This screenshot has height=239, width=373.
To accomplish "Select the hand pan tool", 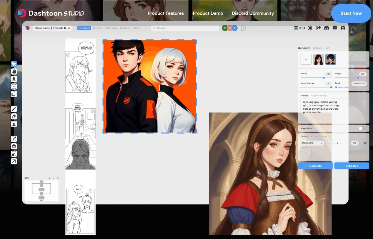I will [x=14, y=72].
